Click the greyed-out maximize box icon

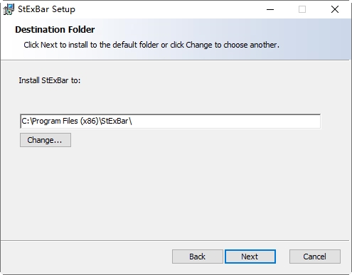(x=302, y=9)
